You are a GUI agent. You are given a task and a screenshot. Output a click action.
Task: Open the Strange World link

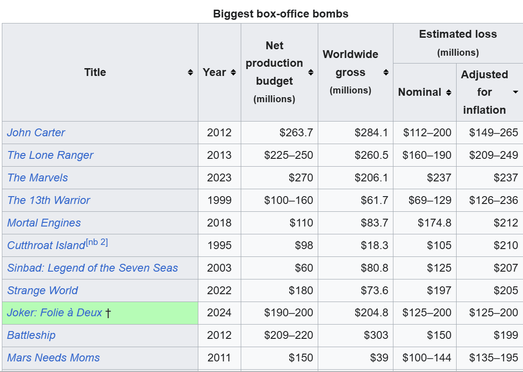[42, 291]
